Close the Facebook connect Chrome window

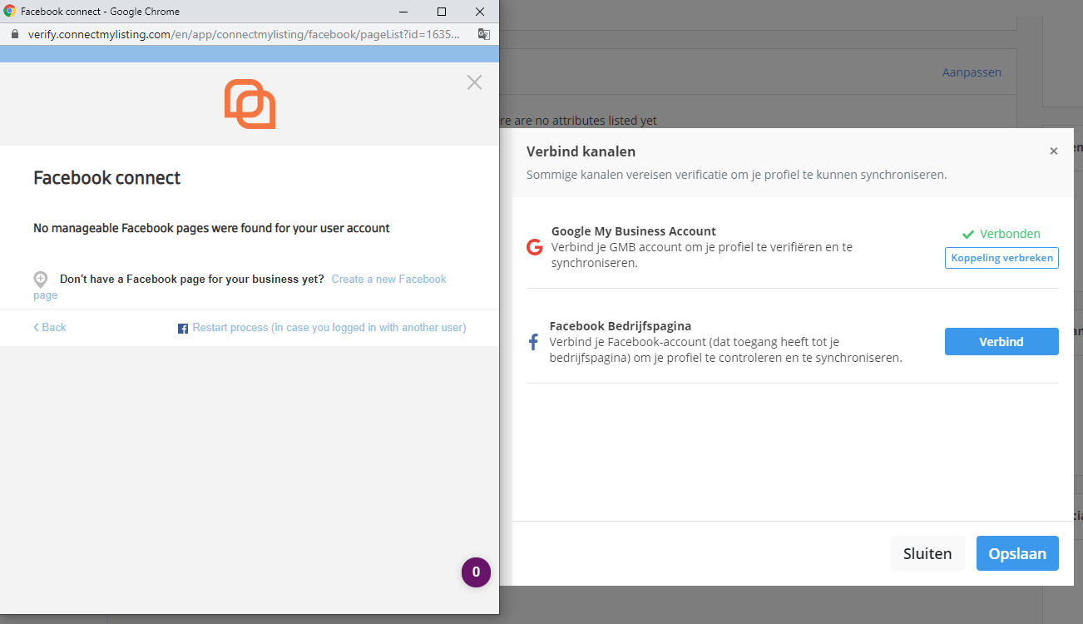click(480, 12)
